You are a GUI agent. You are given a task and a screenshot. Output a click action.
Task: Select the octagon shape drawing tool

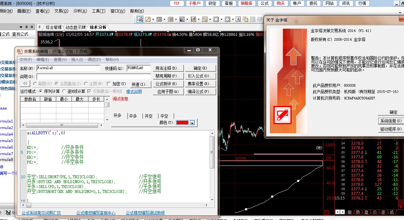[x=228, y=19]
